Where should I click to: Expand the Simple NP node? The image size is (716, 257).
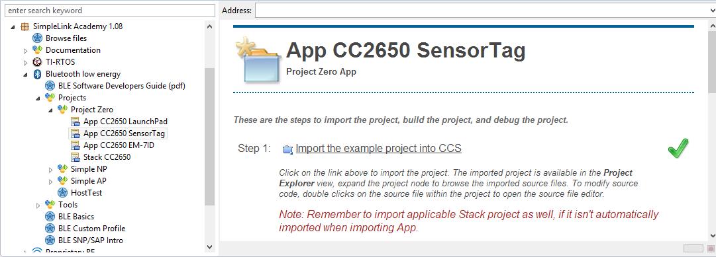click(x=51, y=169)
